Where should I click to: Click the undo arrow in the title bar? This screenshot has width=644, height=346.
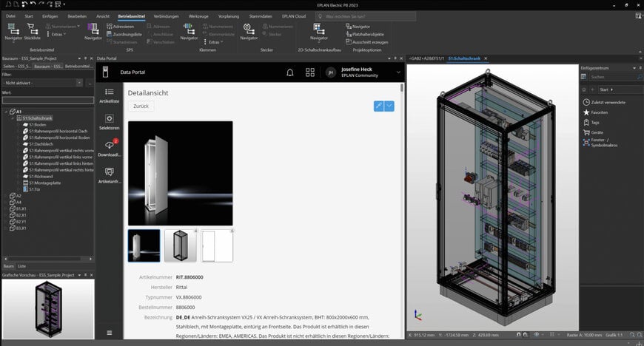pyautogui.click(x=33, y=4)
